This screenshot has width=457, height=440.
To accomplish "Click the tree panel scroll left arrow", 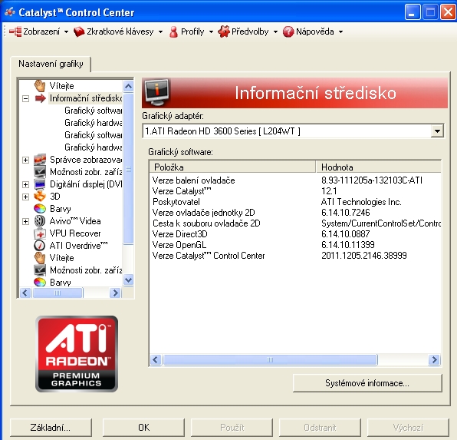I will 25,293.
